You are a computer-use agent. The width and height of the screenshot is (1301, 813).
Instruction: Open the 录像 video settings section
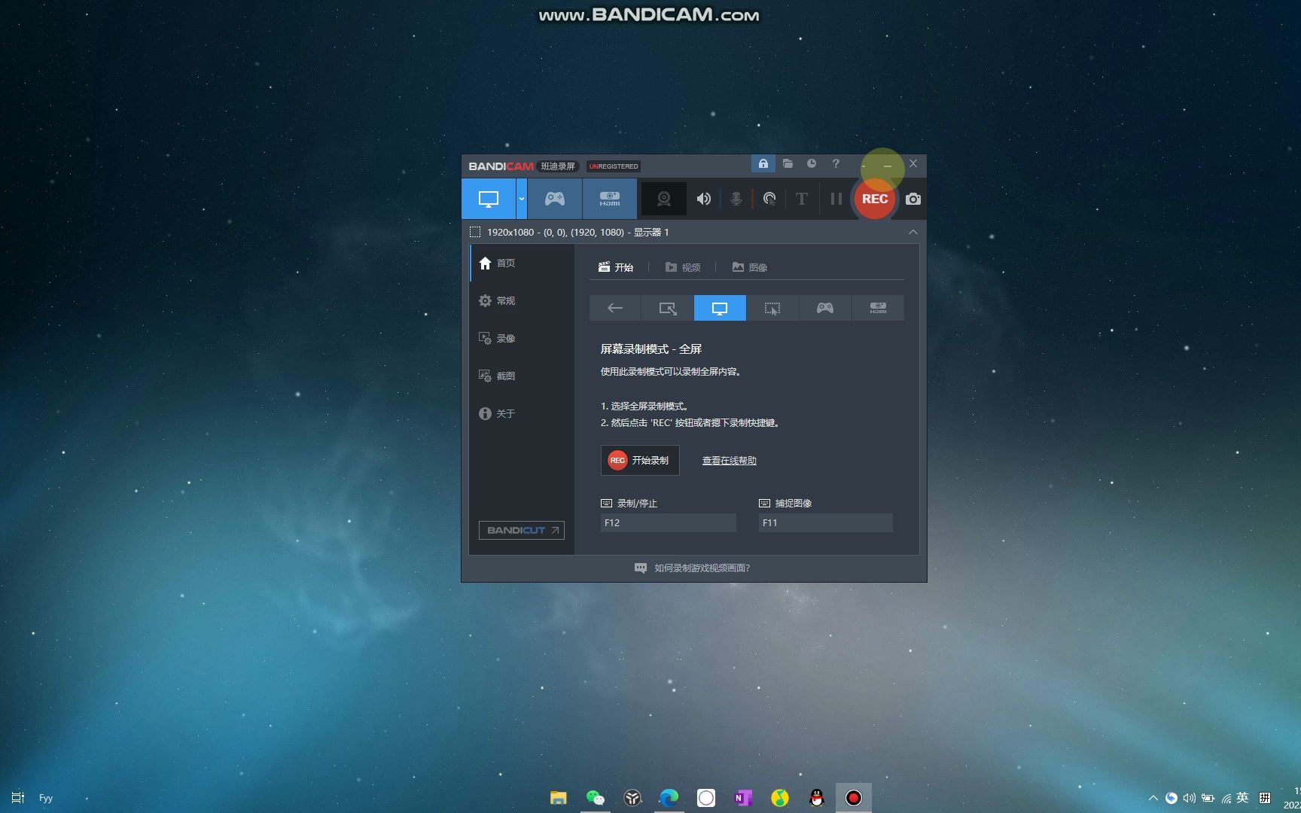(522, 338)
